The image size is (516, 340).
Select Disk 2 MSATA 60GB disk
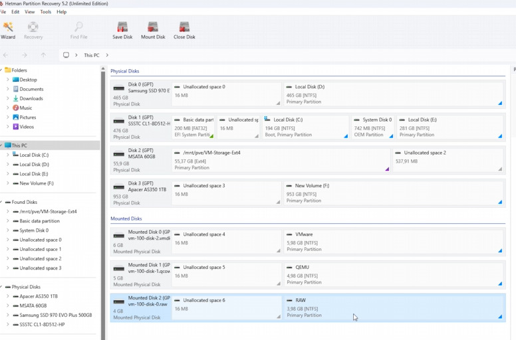(141, 160)
